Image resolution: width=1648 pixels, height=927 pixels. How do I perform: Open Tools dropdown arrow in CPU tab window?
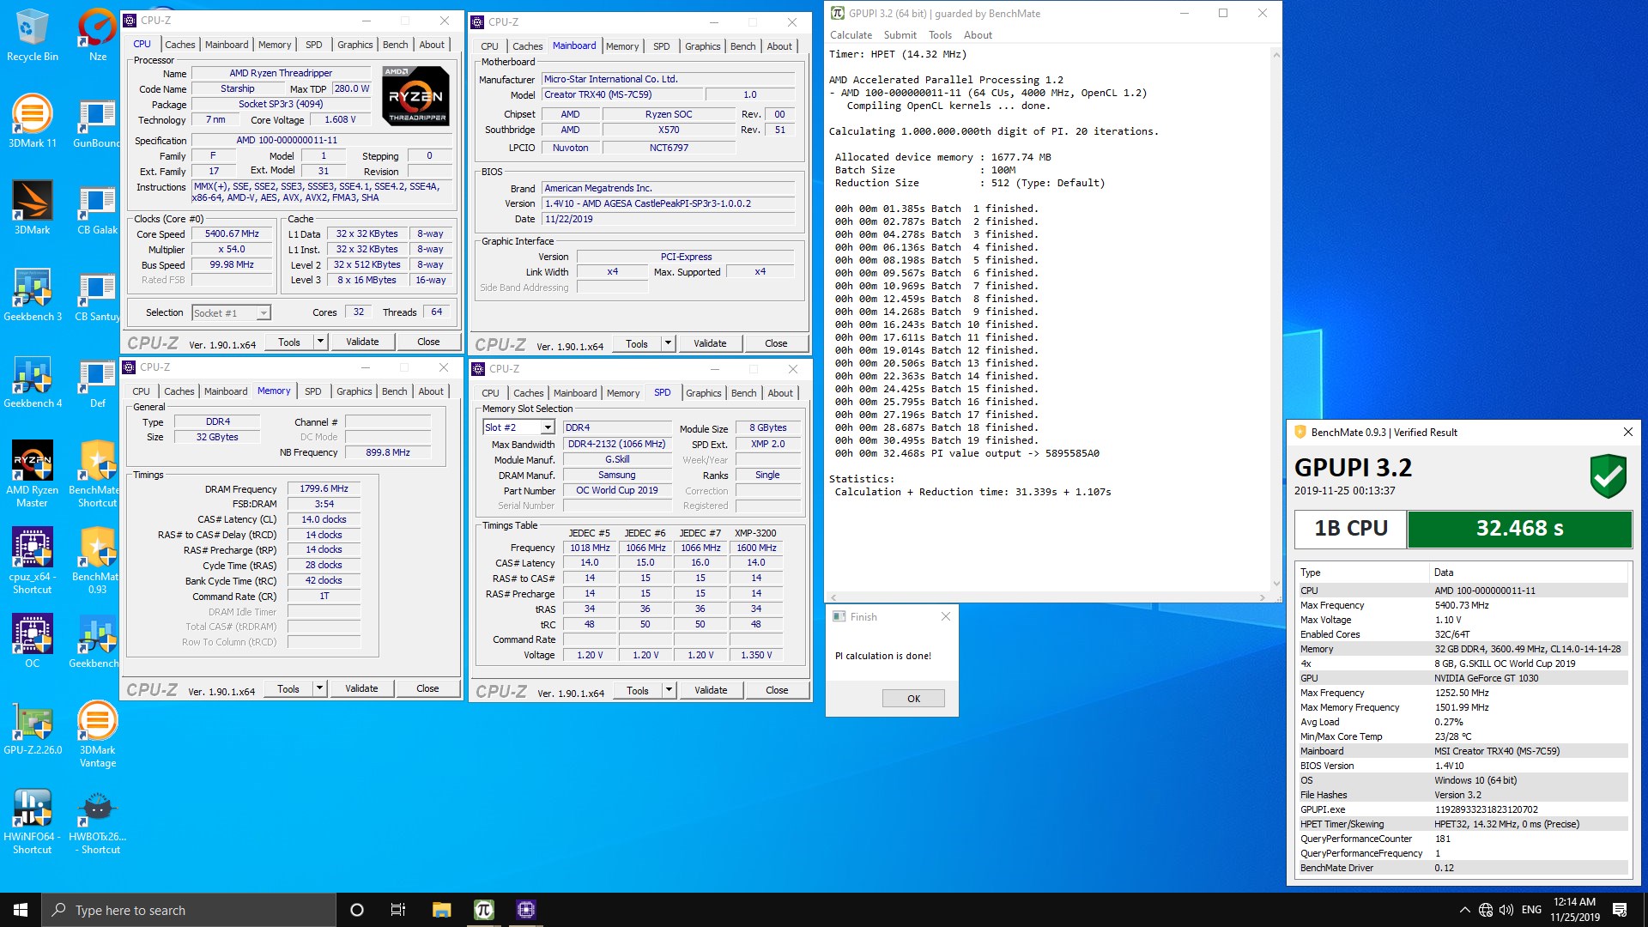(x=320, y=342)
